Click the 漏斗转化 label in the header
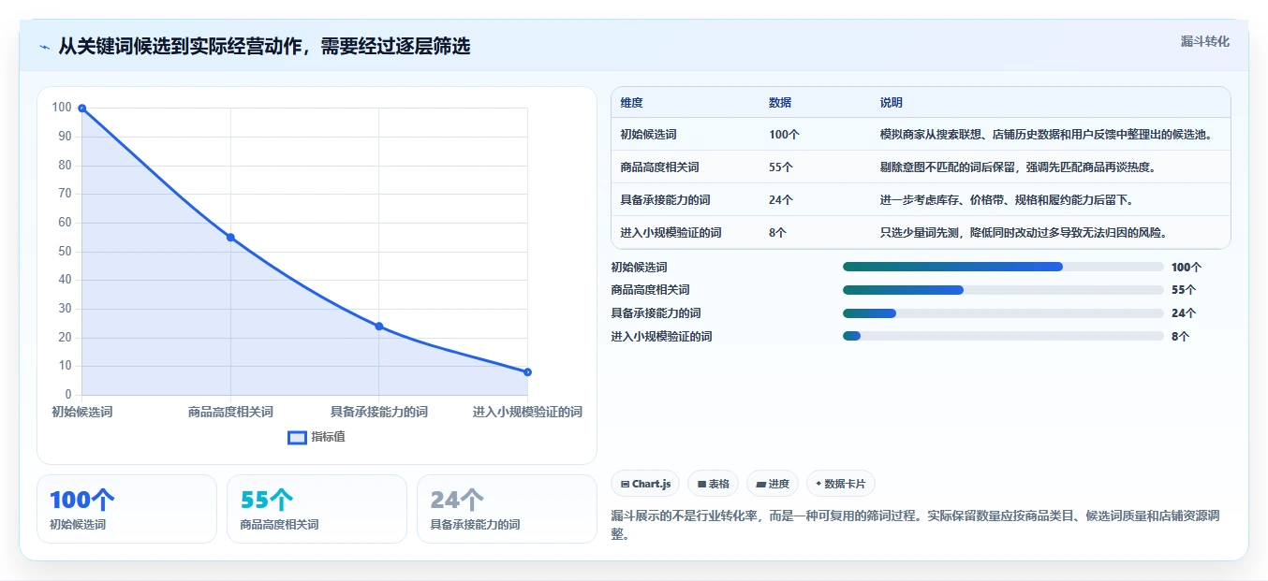 click(1204, 41)
